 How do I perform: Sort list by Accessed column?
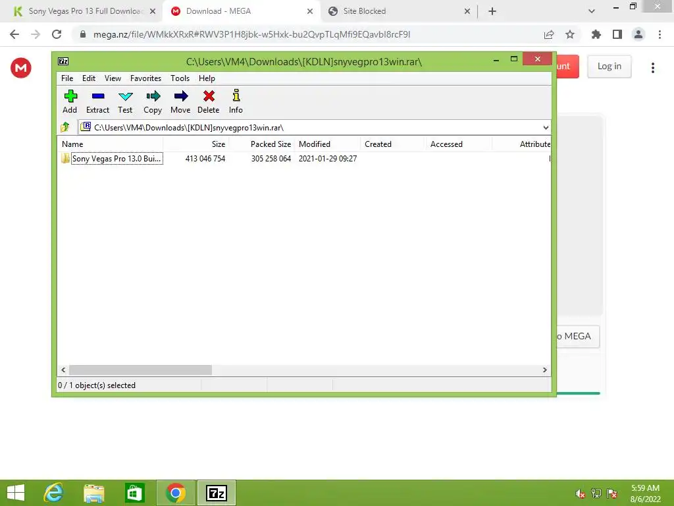459,144
